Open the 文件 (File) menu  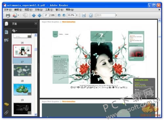8,10
